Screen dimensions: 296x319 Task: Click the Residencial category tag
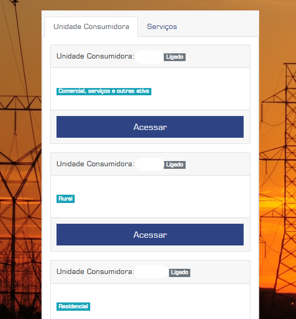[x=73, y=307]
